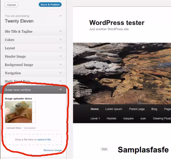Open the Home menu item in preview
171x159 pixels.
95,109
